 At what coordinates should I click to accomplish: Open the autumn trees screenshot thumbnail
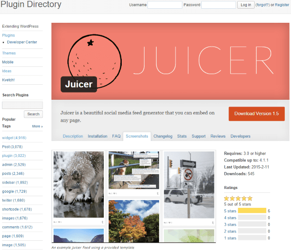pos(134,221)
